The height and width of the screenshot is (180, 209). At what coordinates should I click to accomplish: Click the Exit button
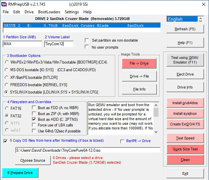[x=185, y=173]
